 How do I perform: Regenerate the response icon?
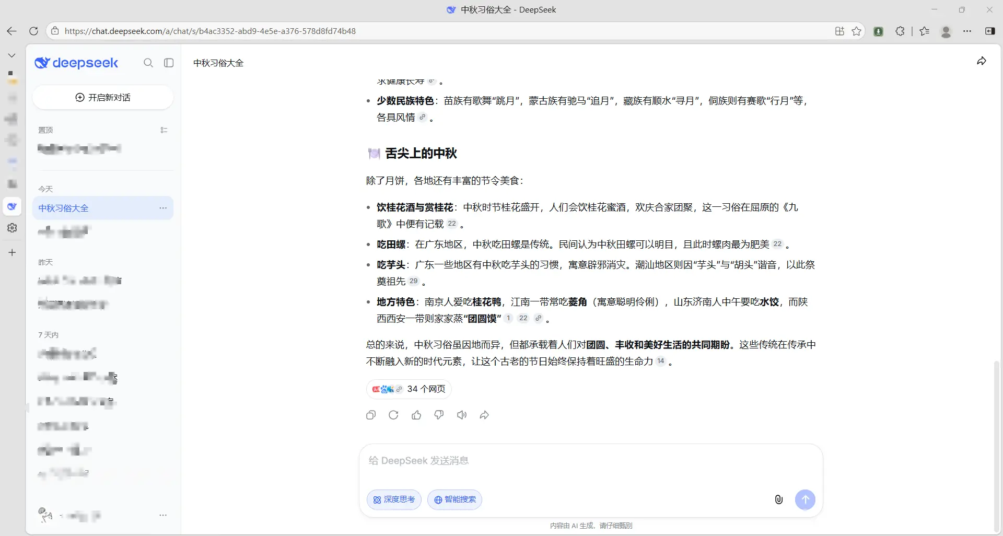pyautogui.click(x=393, y=415)
